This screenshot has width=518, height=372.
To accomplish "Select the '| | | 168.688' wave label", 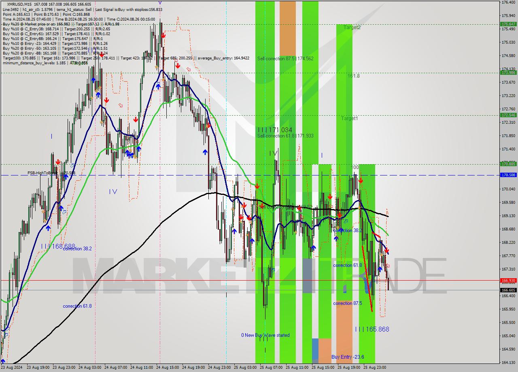I will click(58, 246).
